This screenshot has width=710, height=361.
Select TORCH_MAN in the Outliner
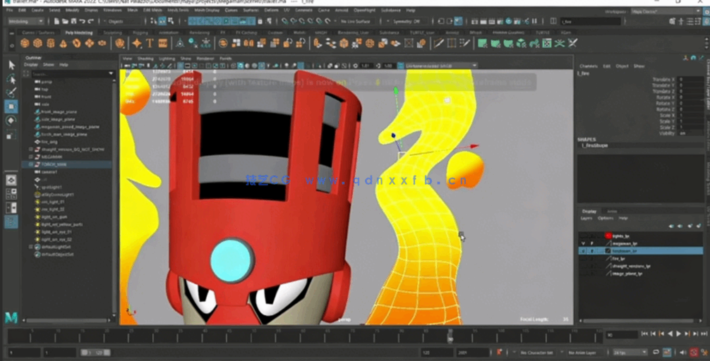coord(54,164)
